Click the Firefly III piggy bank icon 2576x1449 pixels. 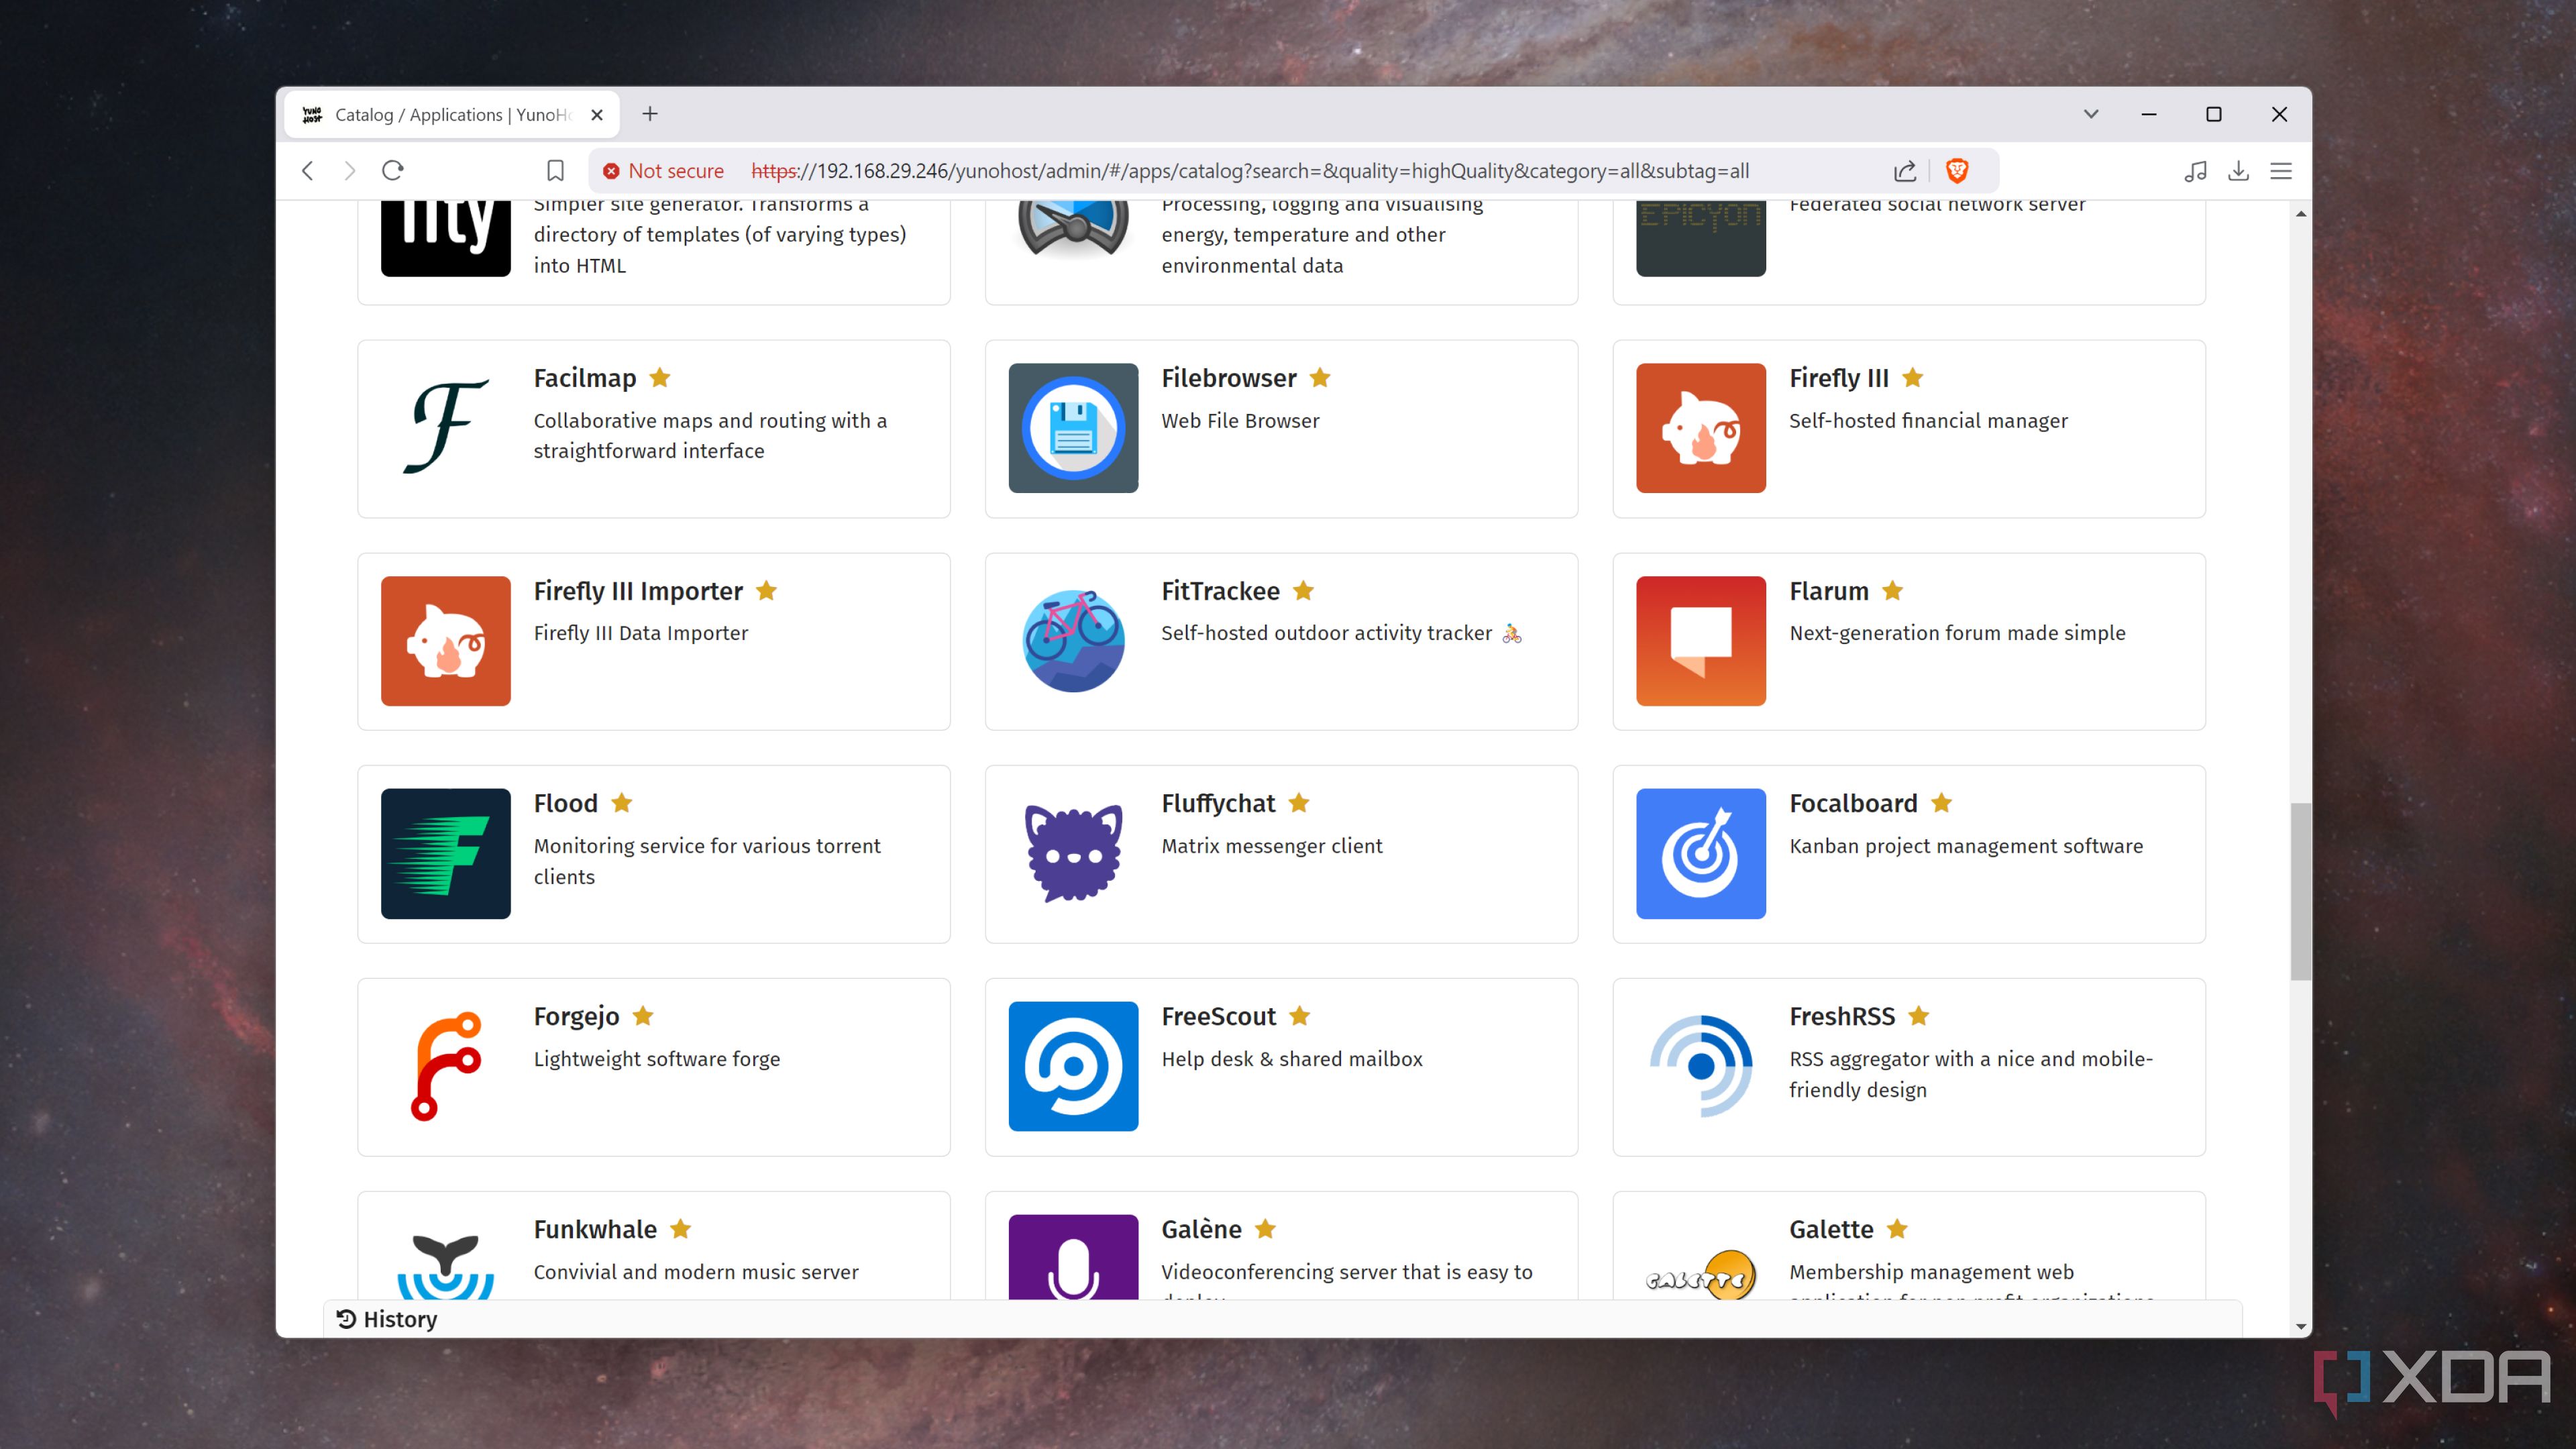tap(1700, 428)
